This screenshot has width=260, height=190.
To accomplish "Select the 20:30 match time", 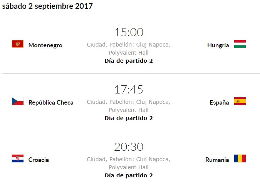I will click(129, 147).
